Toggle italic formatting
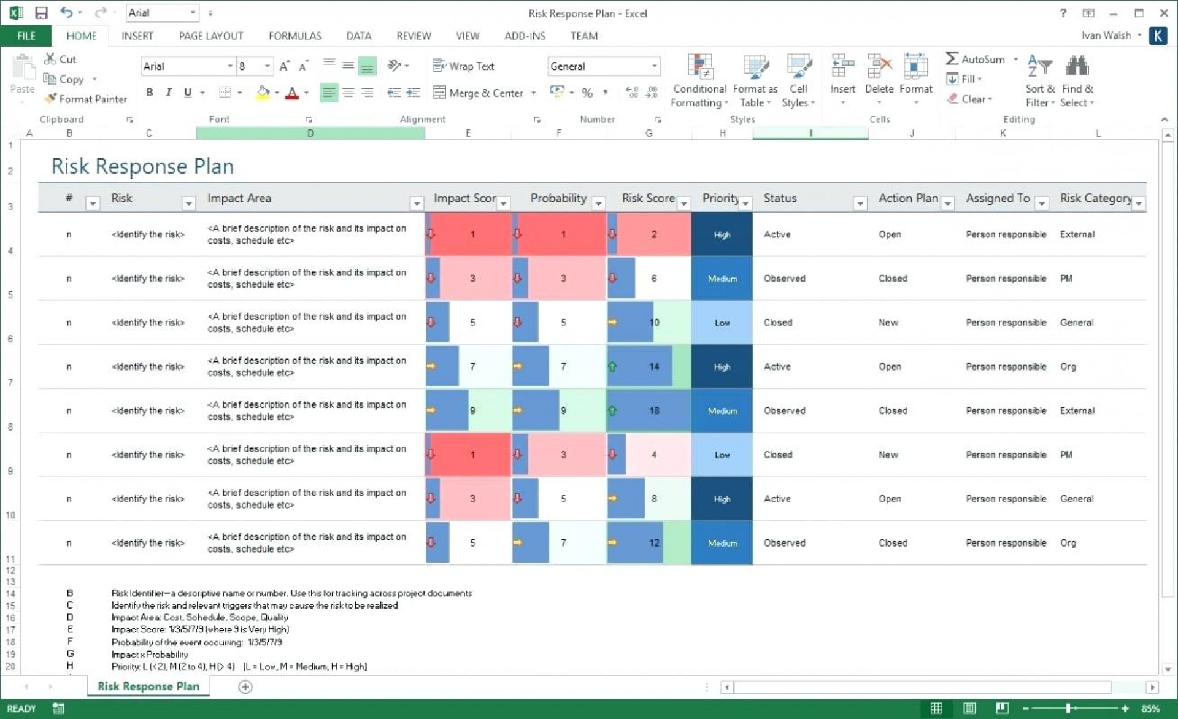The width and height of the screenshot is (1178, 719). pos(168,93)
